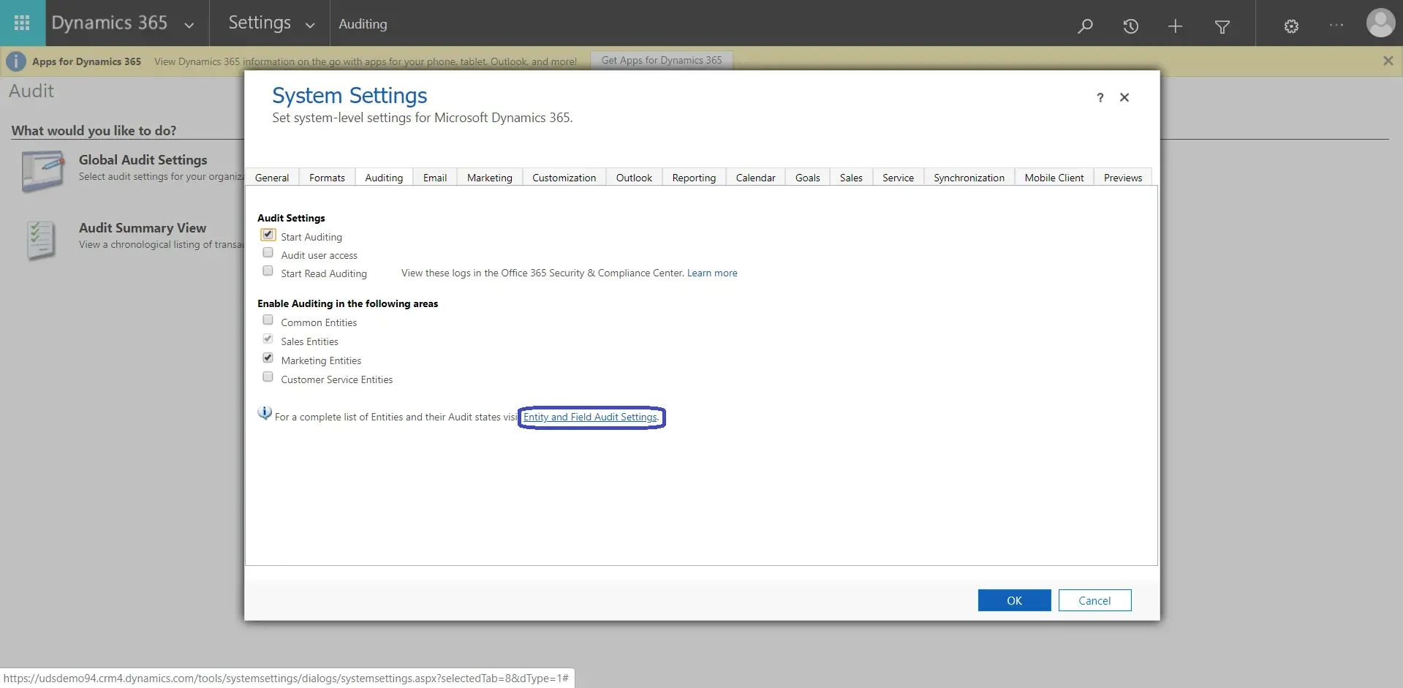Open Global Audit Settings link
The image size is (1403, 688).
[143, 159]
